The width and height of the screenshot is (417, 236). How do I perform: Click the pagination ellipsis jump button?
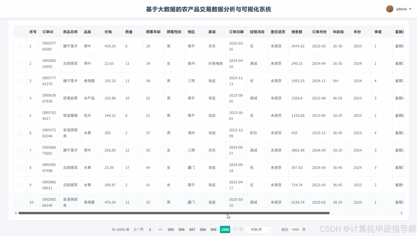160,230
